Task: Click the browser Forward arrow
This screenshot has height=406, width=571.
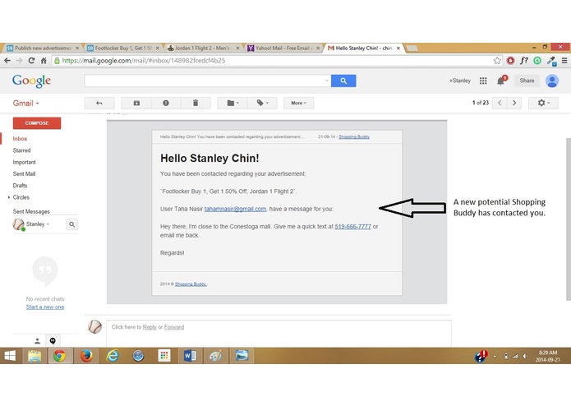Action: click(x=19, y=61)
